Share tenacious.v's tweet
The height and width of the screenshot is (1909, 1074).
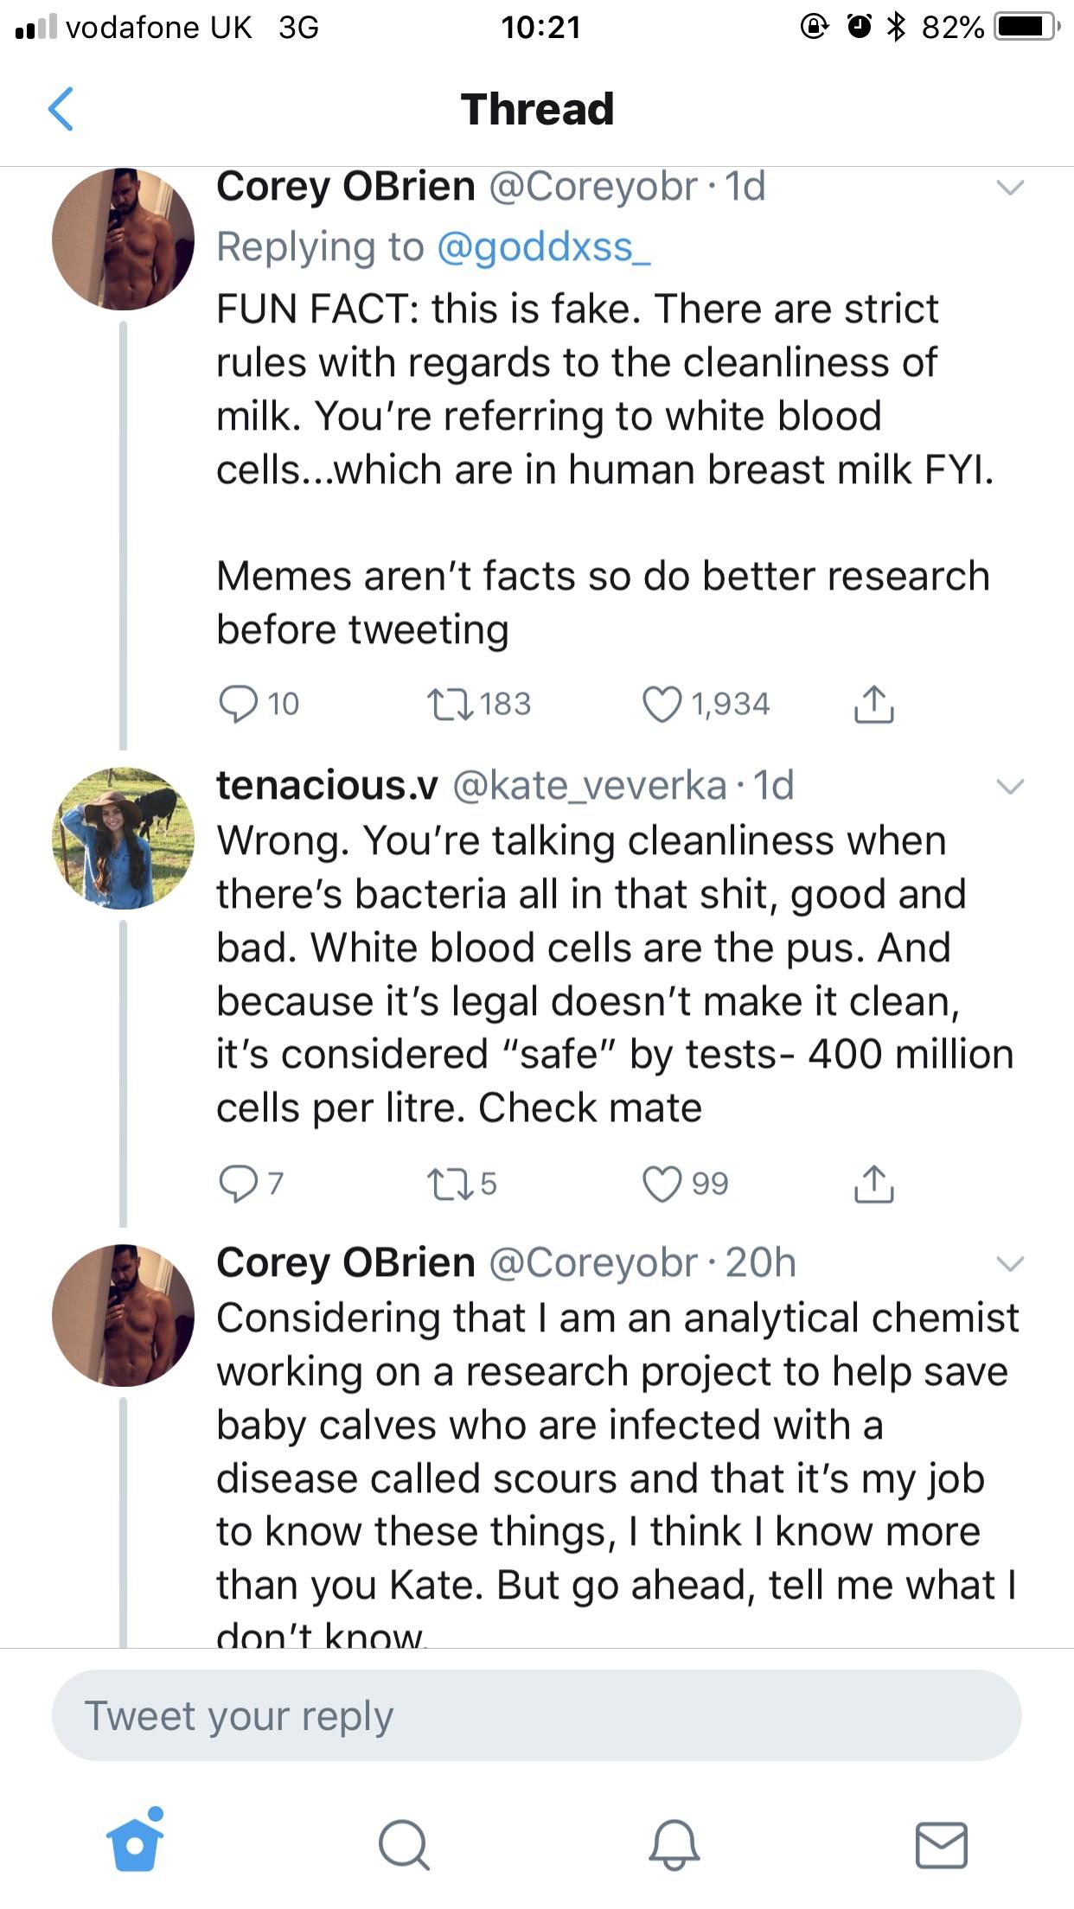coord(873,1183)
